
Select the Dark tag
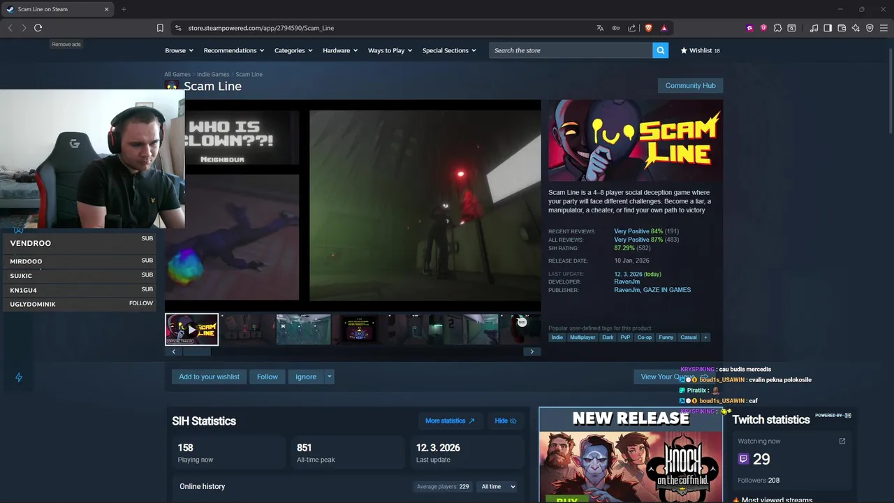tap(608, 337)
